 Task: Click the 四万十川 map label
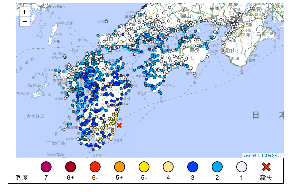click(169, 86)
